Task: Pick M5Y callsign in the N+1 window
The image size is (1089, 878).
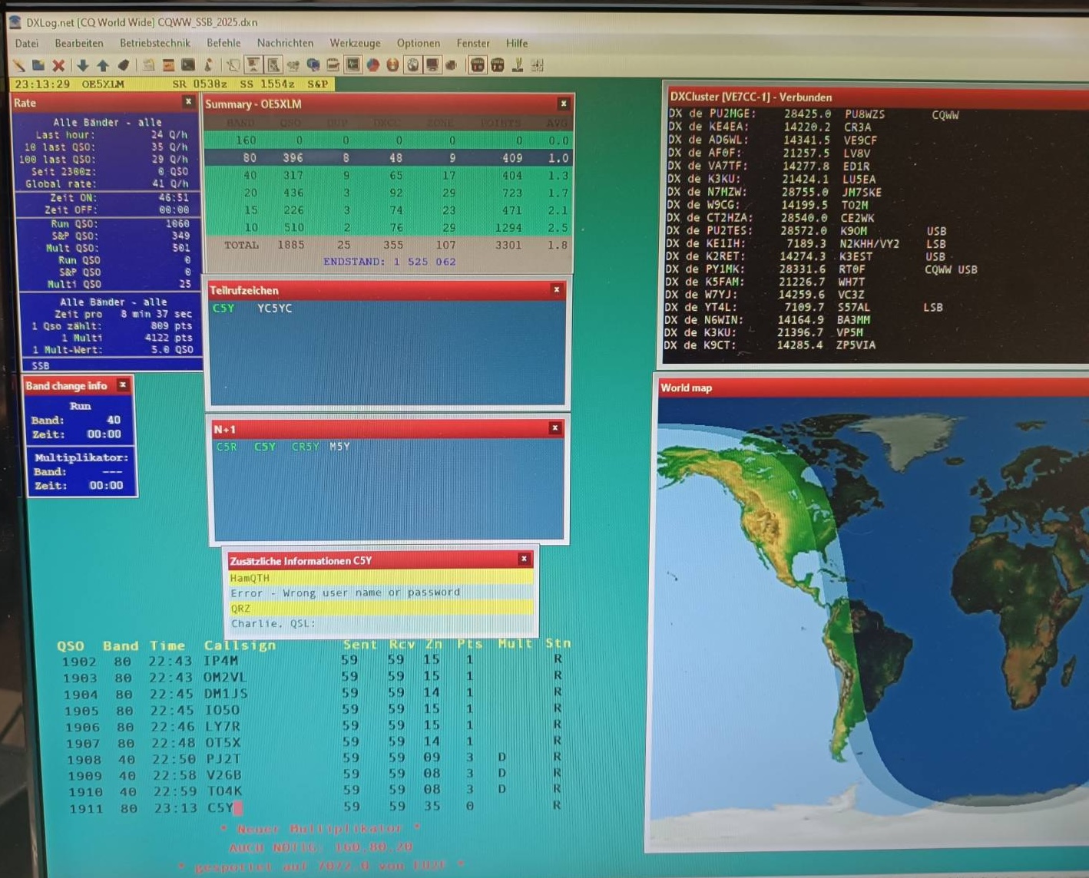Action: [339, 447]
